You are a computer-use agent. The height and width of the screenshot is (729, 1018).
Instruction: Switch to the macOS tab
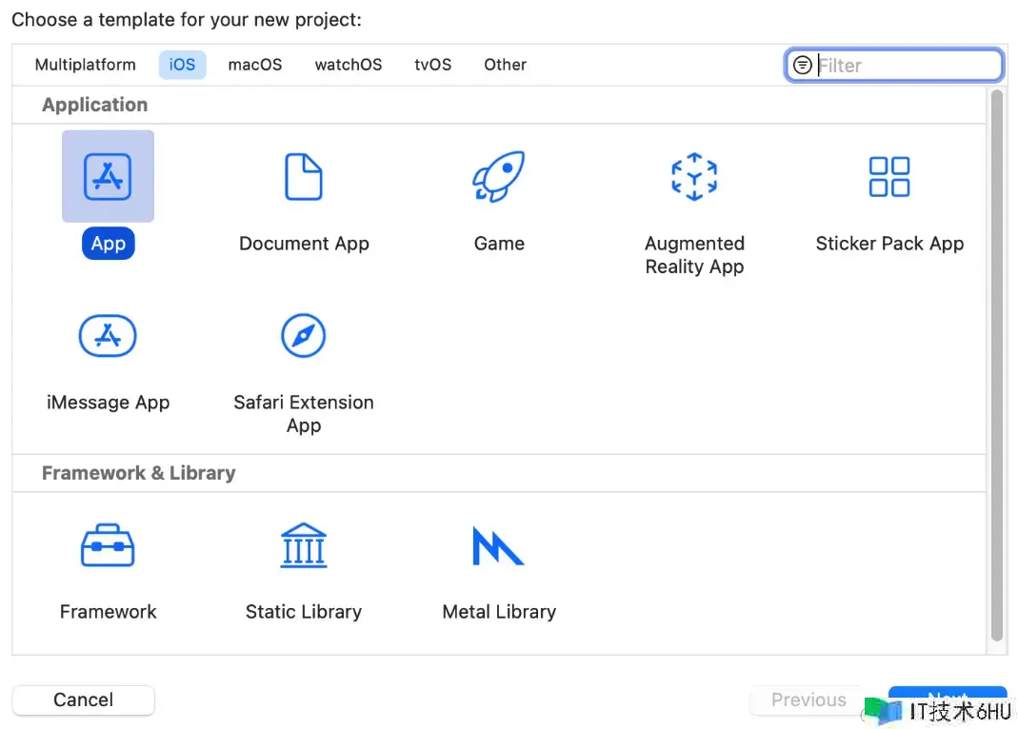click(x=255, y=65)
